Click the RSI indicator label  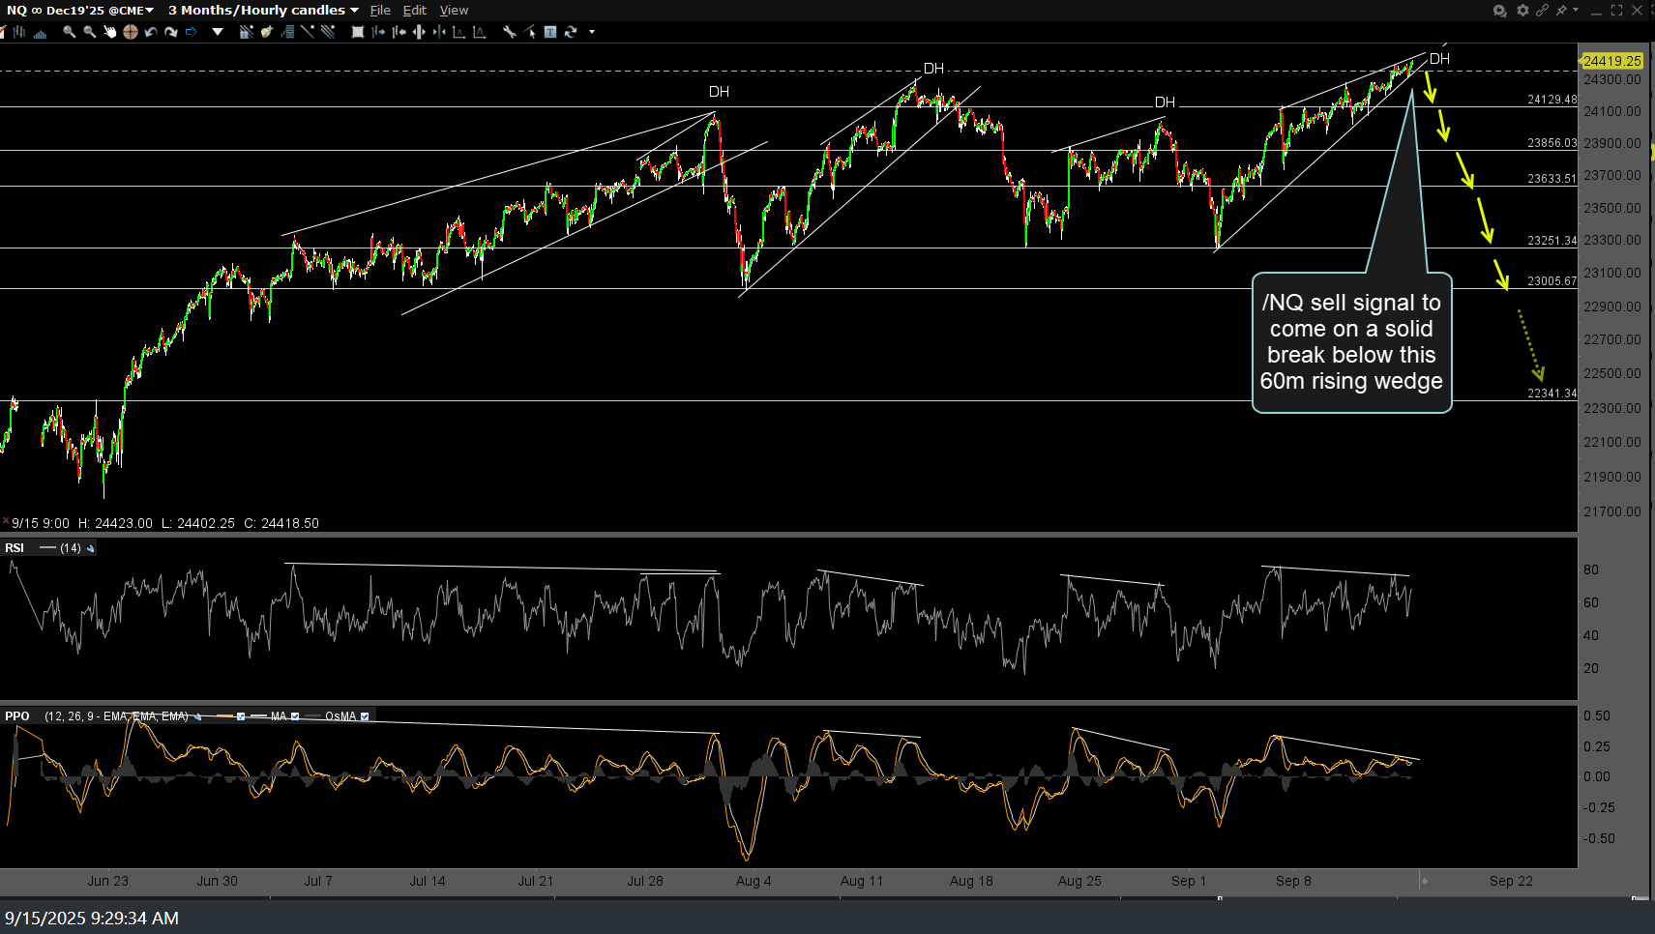15,548
